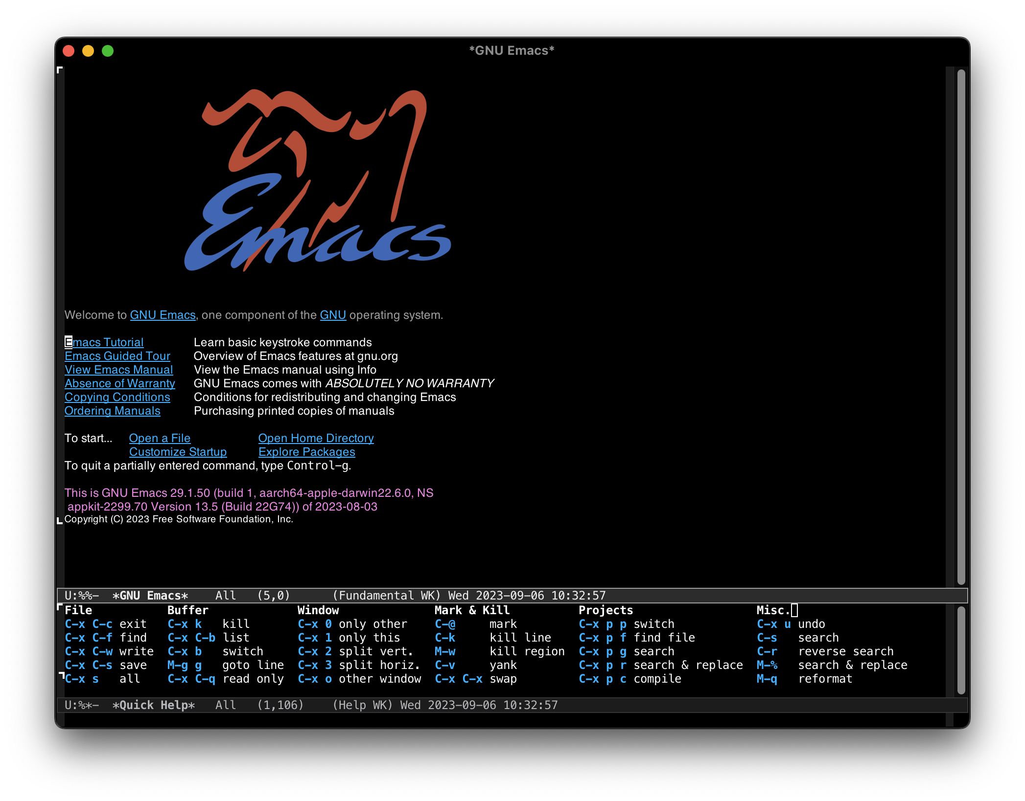Click the C-x C-q read only entry
Image resolution: width=1025 pixels, height=801 pixels.
point(226,679)
